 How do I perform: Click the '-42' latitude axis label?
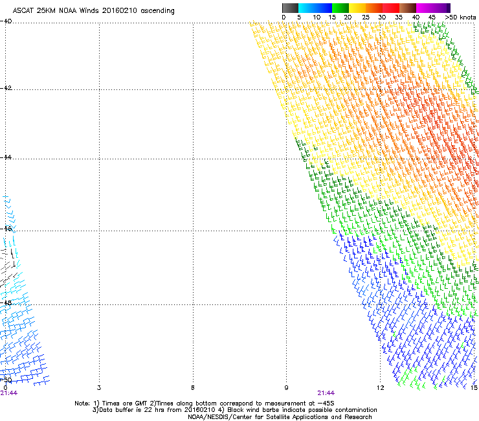tap(6, 88)
